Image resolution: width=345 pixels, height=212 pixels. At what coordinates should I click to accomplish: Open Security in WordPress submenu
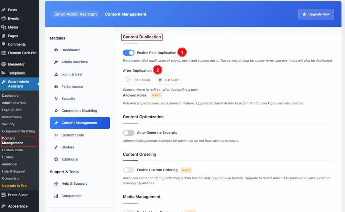coord(8,124)
